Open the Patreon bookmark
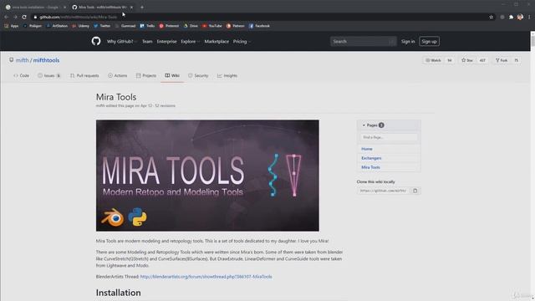Screen dimensions: 535x301 click(x=236, y=26)
